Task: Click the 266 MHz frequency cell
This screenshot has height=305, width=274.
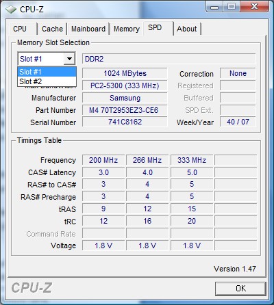Action: pyautogui.click(x=147, y=160)
